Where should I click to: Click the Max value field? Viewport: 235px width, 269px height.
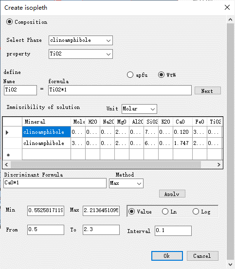point(101,211)
